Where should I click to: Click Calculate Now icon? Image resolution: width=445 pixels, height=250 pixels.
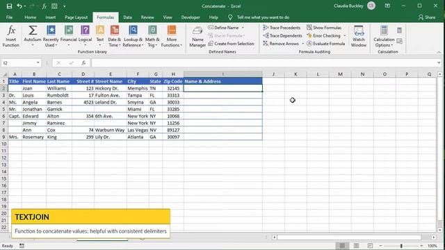[399, 31]
